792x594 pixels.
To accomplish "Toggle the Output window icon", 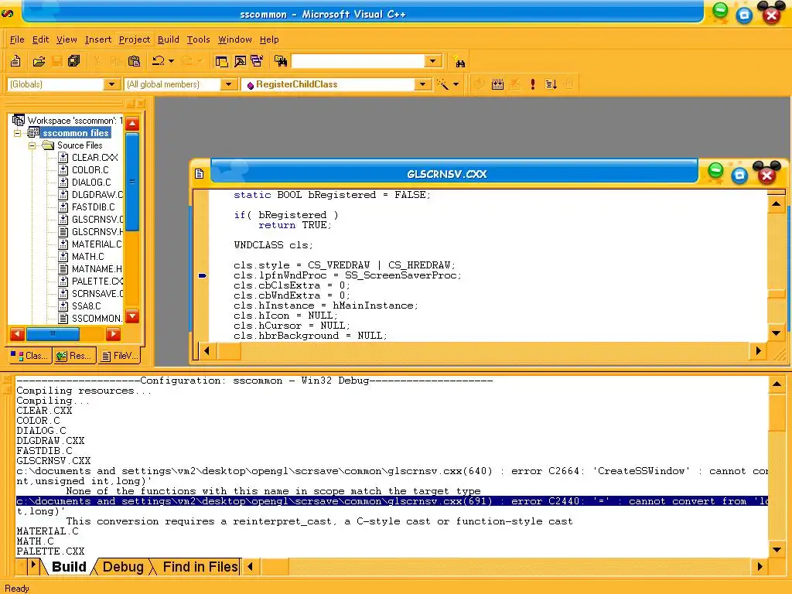I will (x=240, y=62).
